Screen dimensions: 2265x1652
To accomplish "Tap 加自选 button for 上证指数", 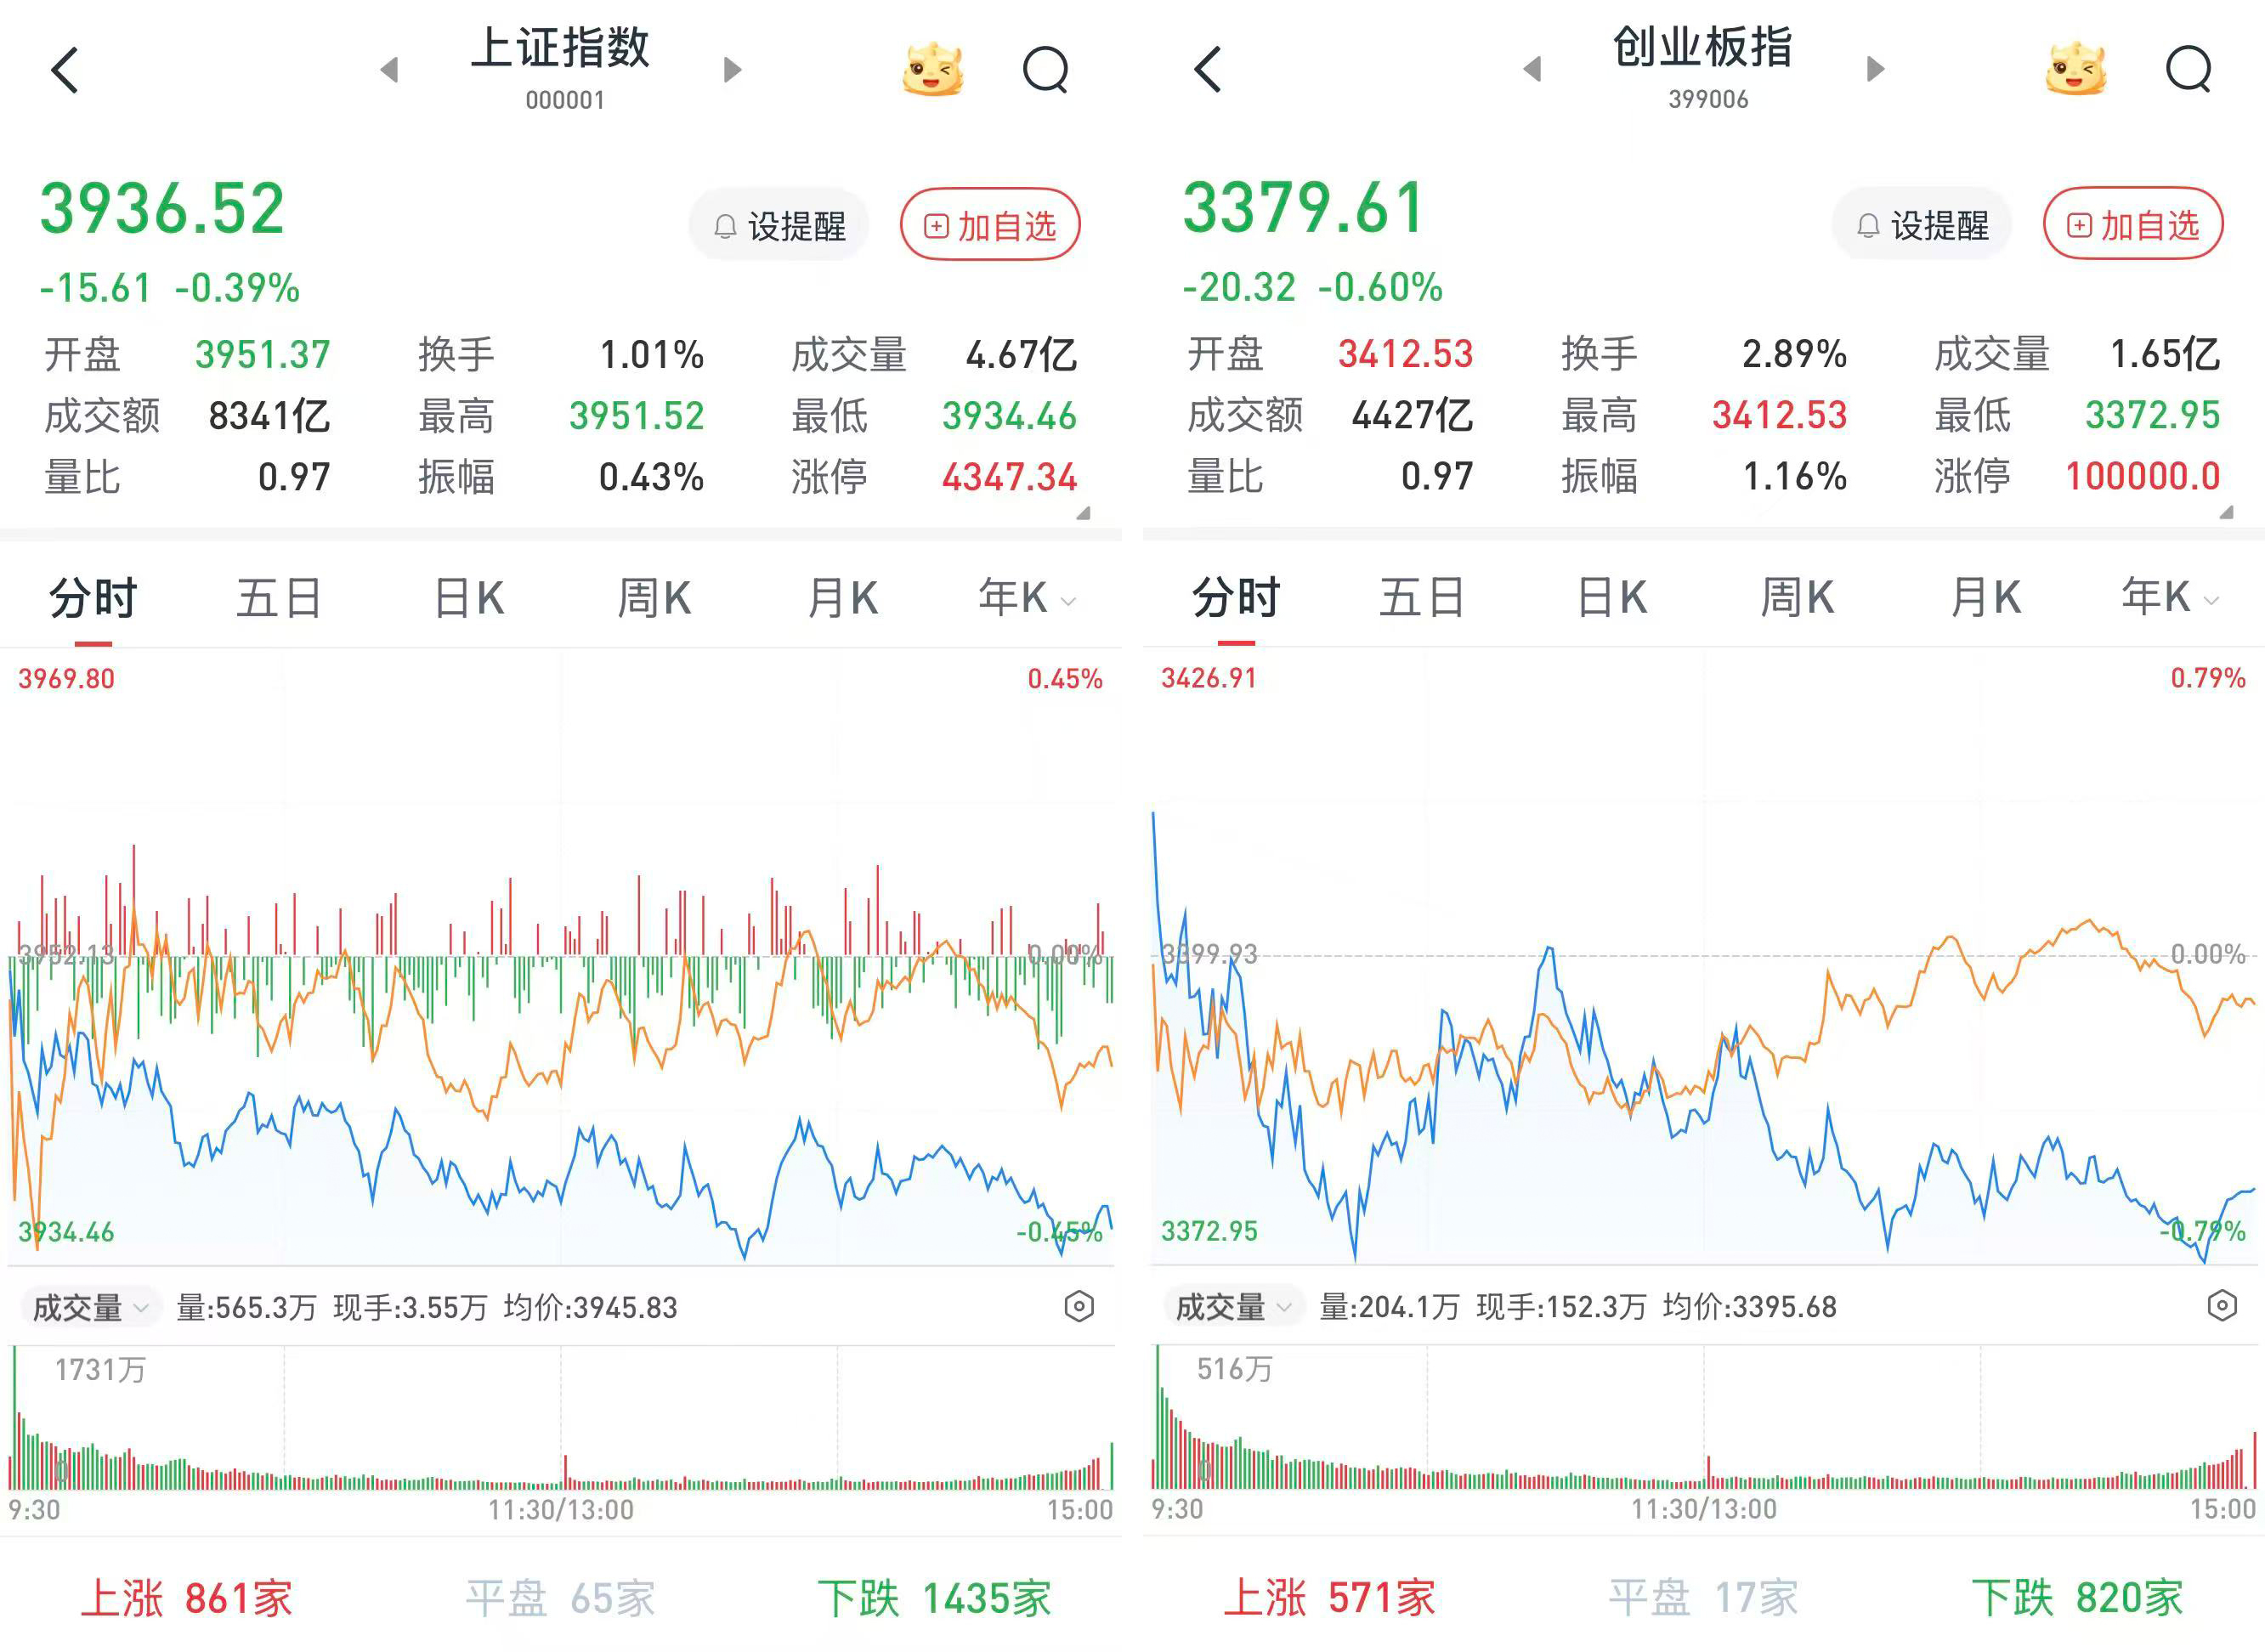I will pyautogui.click(x=990, y=225).
